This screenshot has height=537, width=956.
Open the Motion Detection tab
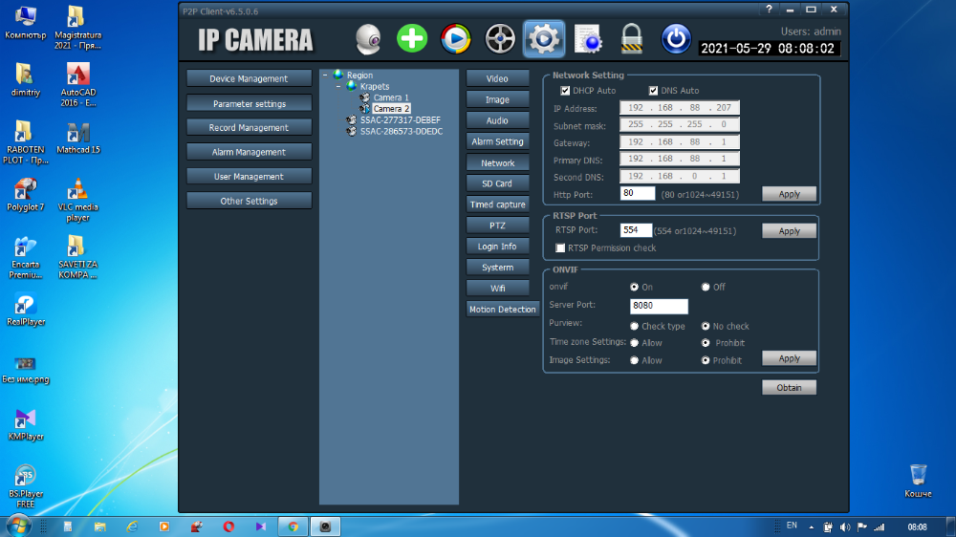tap(503, 309)
